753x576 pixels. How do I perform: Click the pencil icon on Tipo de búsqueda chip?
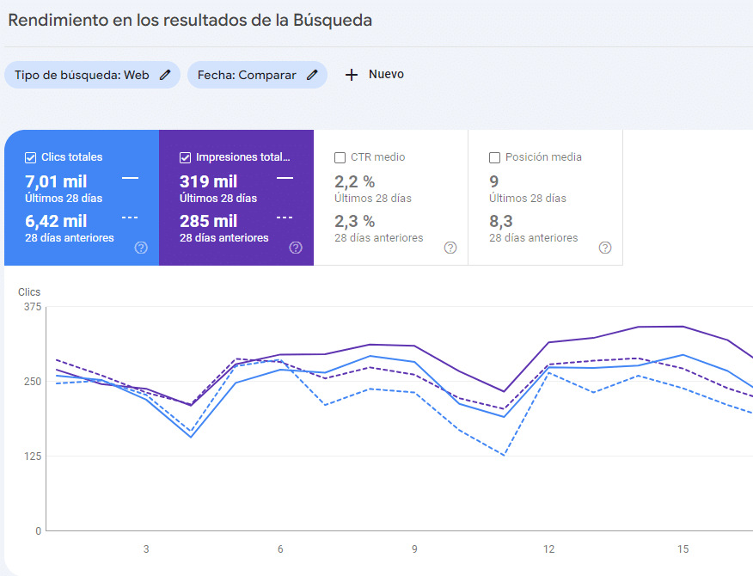coord(165,75)
